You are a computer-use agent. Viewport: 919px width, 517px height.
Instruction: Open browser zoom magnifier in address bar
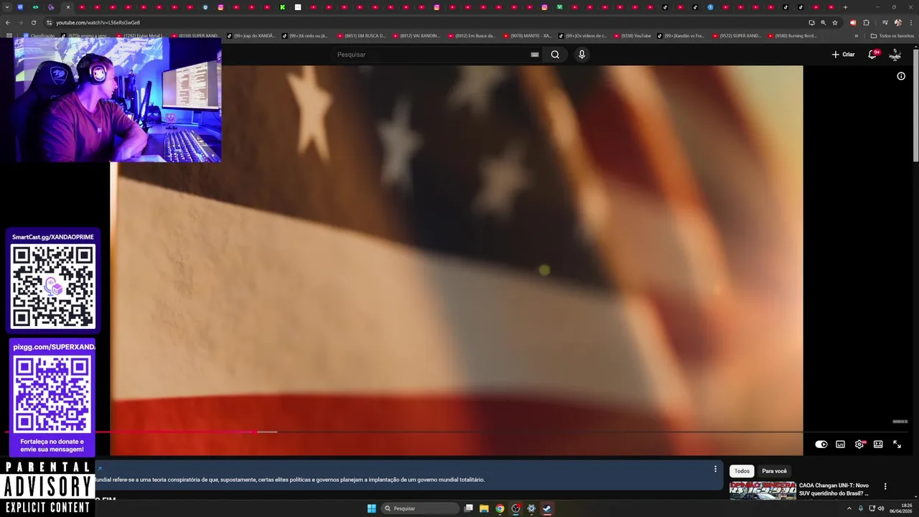(823, 22)
